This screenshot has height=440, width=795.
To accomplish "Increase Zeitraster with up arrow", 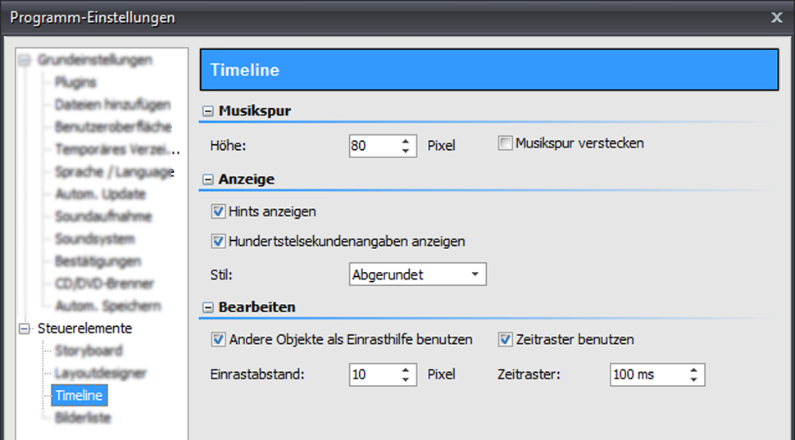I will (693, 370).
